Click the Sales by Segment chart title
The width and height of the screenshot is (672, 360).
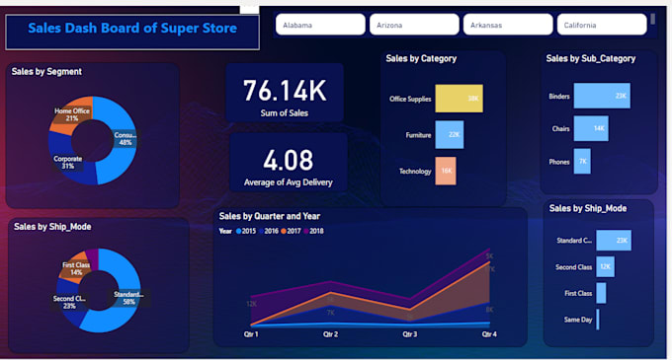tap(46, 71)
